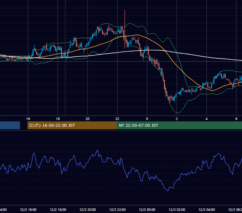
Task: Click the 12/3 04:00 date label
Action: coord(206,209)
